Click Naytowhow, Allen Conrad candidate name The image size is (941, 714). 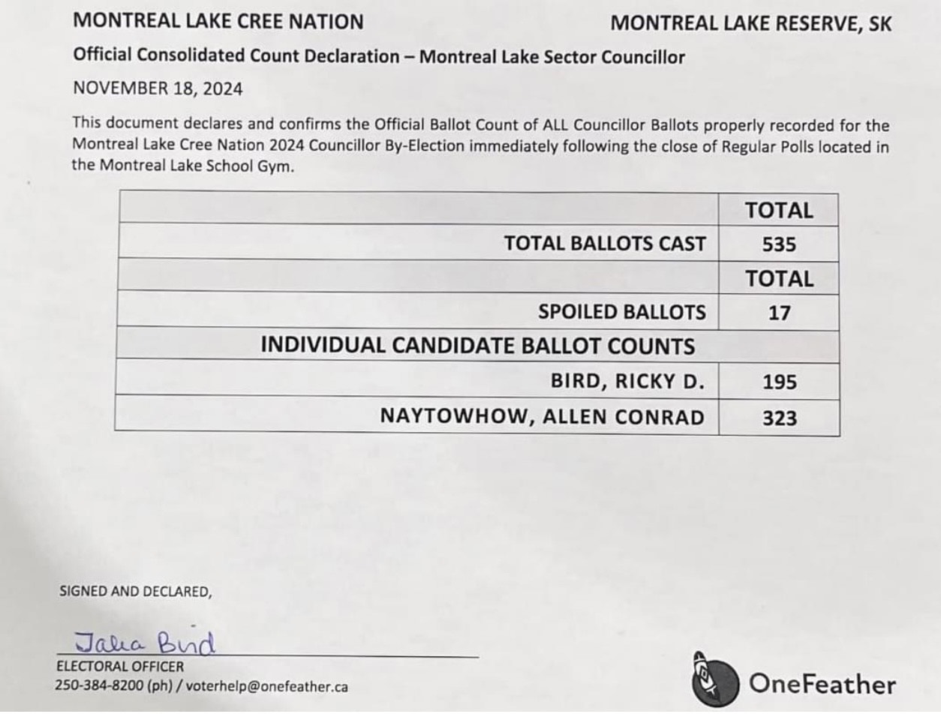coord(543,416)
